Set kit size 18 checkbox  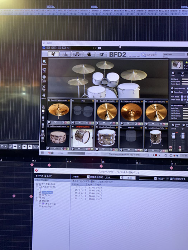click(43, 118)
